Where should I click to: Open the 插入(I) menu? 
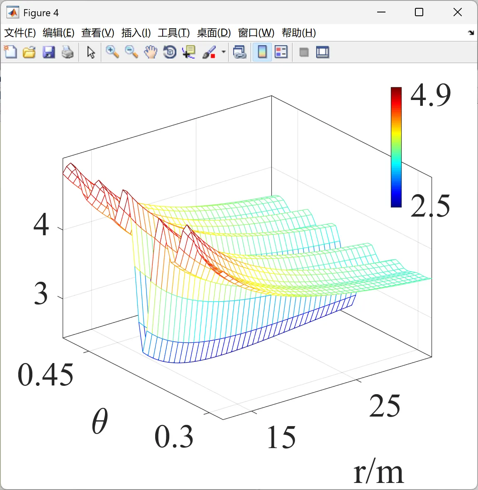[136, 33]
